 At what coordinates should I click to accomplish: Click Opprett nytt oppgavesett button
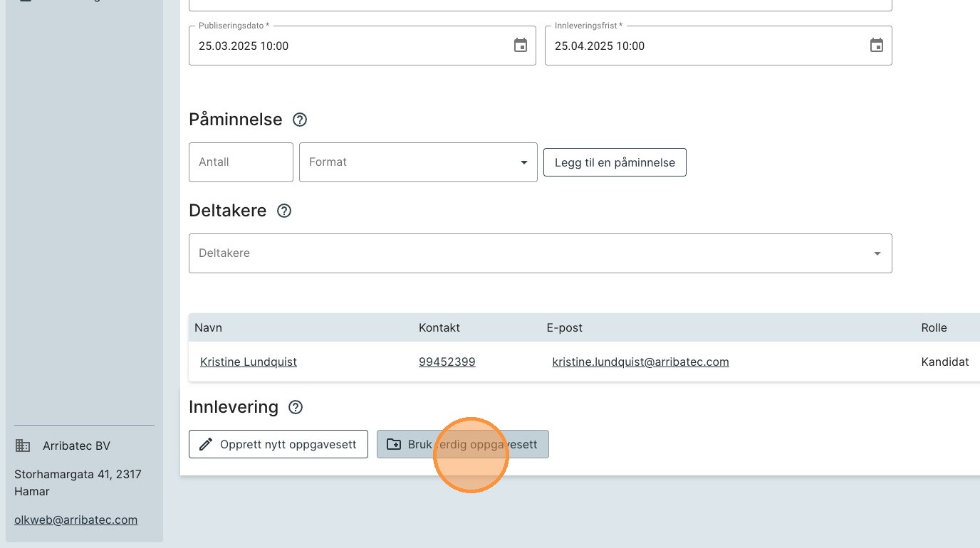pyautogui.click(x=278, y=444)
